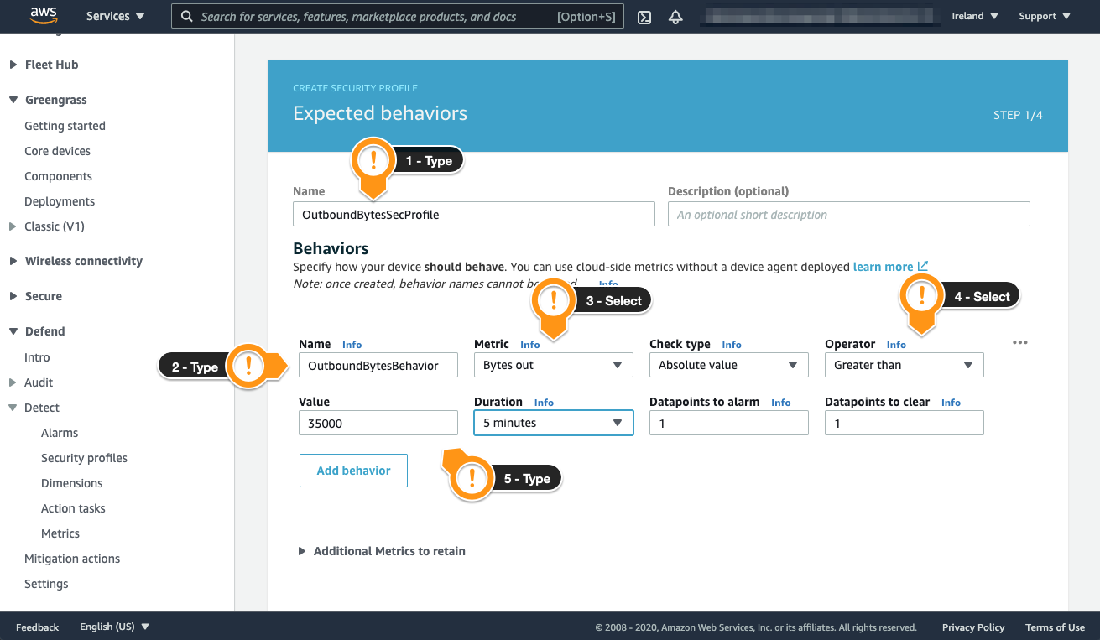This screenshot has width=1100, height=640.
Task: Click Info next to Metric
Action: (x=529, y=345)
